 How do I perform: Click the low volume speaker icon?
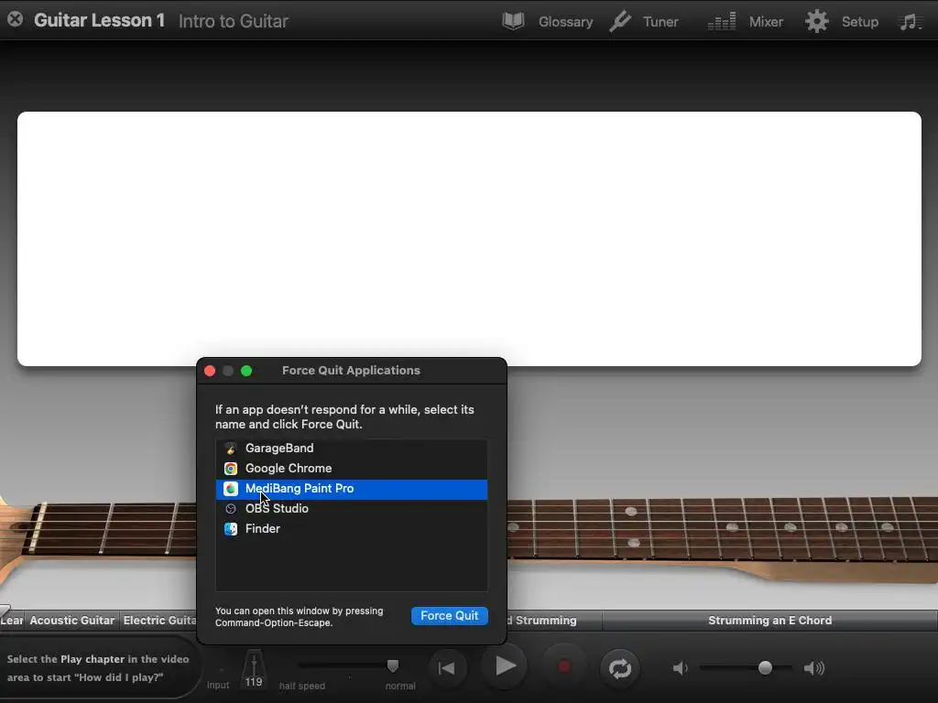pyautogui.click(x=681, y=667)
